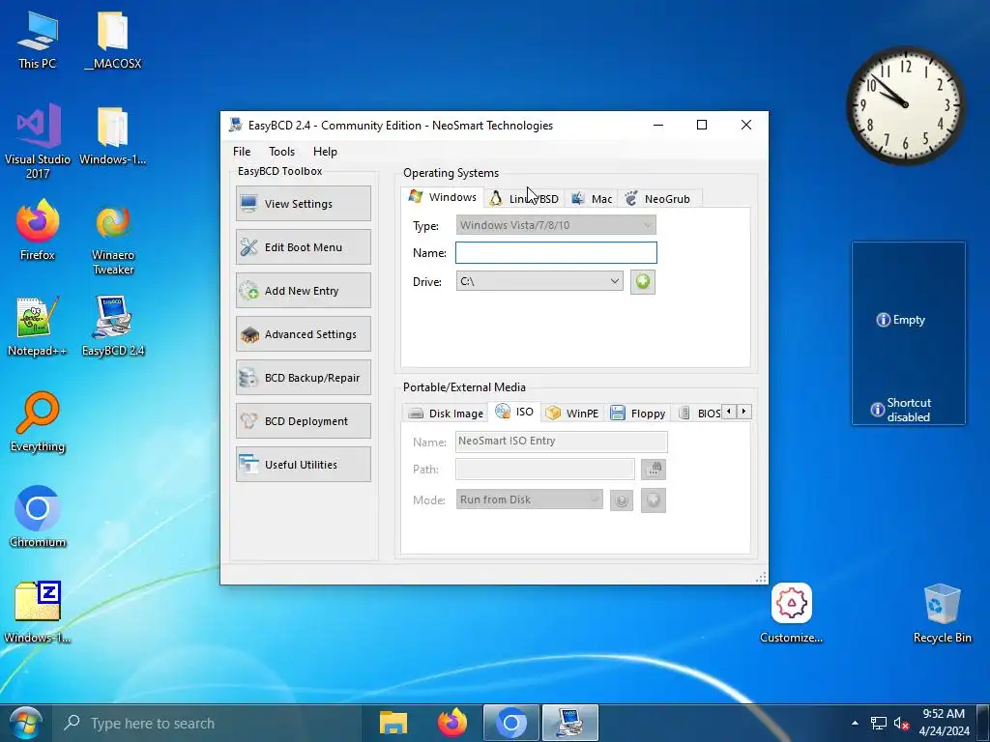Click Shortcut disabled in gadget
Screen dimensions: 990x742
coord(901,410)
